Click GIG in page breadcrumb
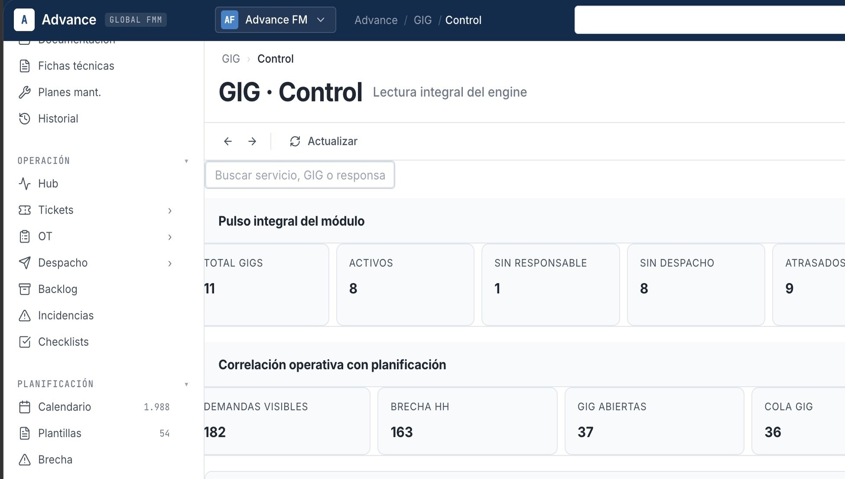 (x=231, y=59)
